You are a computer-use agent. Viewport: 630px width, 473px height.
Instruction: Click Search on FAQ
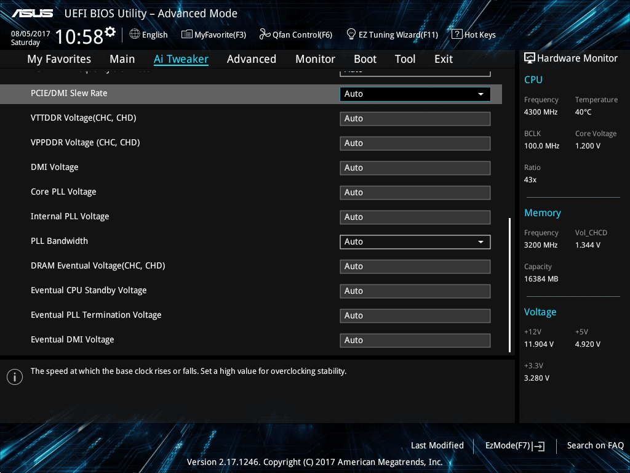point(595,445)
